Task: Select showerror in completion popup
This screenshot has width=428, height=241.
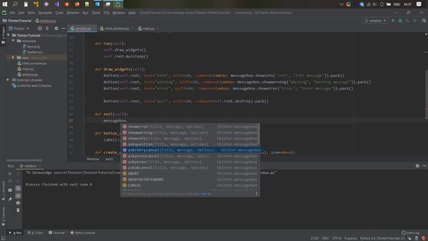Action: pos(190,127)
